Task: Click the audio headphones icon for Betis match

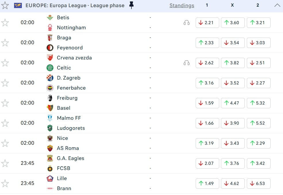Action: [x=186, y=23]
